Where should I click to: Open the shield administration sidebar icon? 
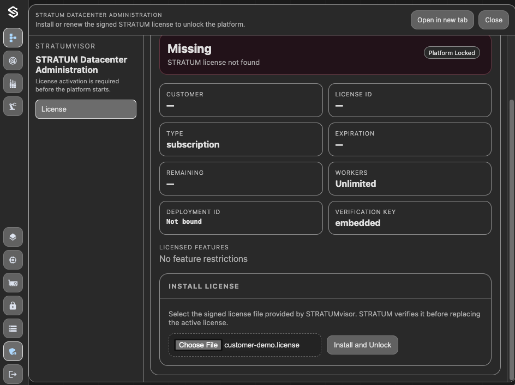13,351
